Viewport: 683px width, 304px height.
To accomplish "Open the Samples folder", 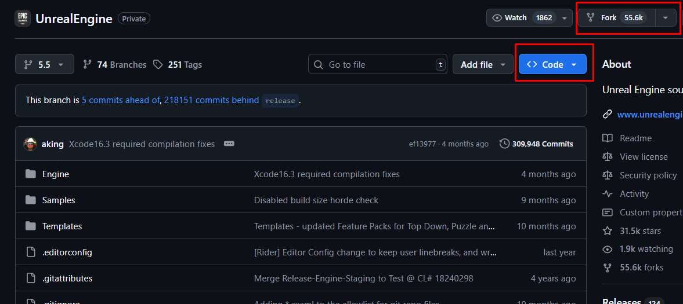I will 59,200.
